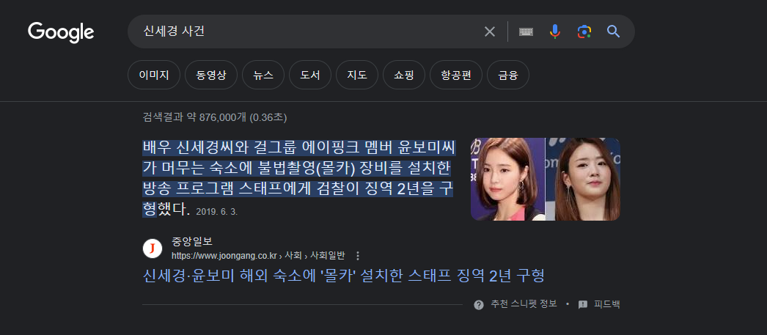The image size is (767, 335).
Task: Open the on-screen keyboard input tool
Action: coord(526,32)
